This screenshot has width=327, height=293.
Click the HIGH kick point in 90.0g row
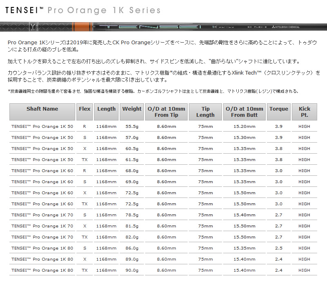(304, 270)
